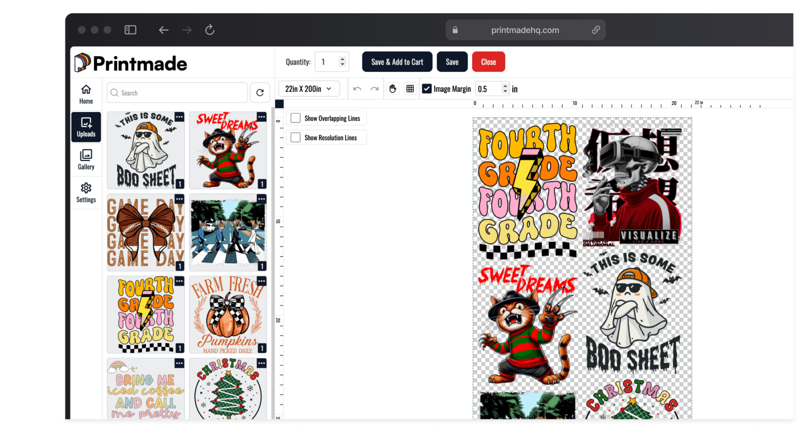This screenshot has height=426, width=798.
Task: Click the undo arrow icon
Action: tap(357, 89)
